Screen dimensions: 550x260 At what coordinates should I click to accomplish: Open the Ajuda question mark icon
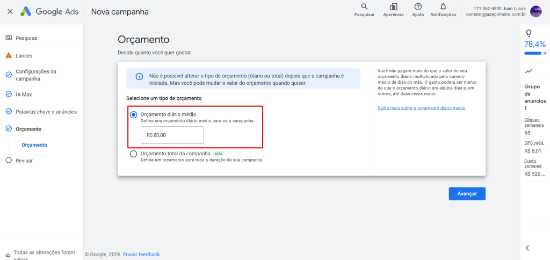tap(418, 6)
